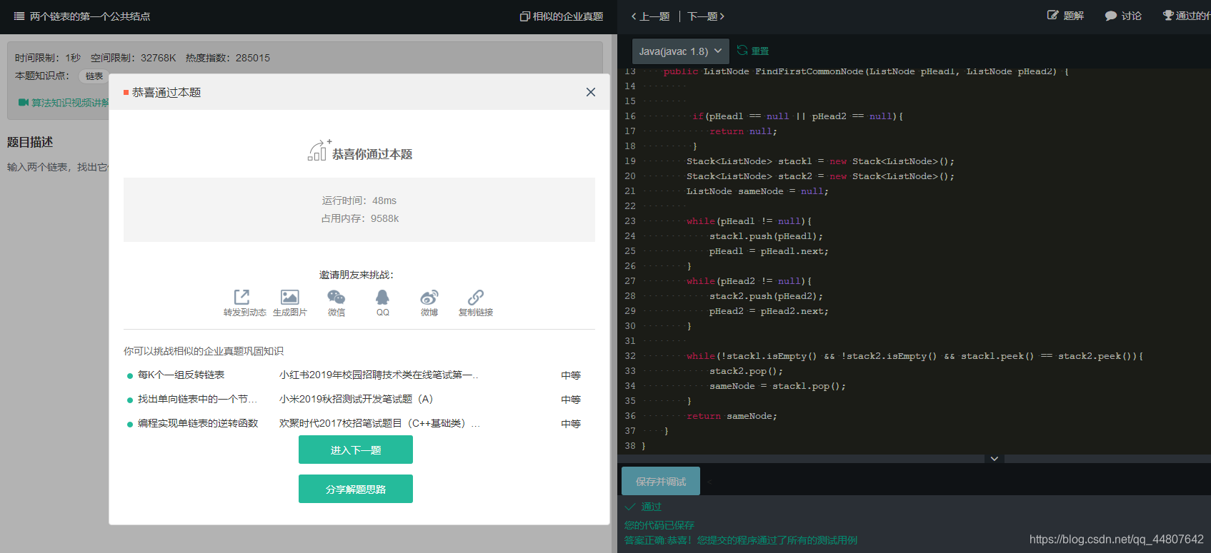
Task: Click the 欢聚时代2017校招笔试题目 entry
Action: coord(379,423)
